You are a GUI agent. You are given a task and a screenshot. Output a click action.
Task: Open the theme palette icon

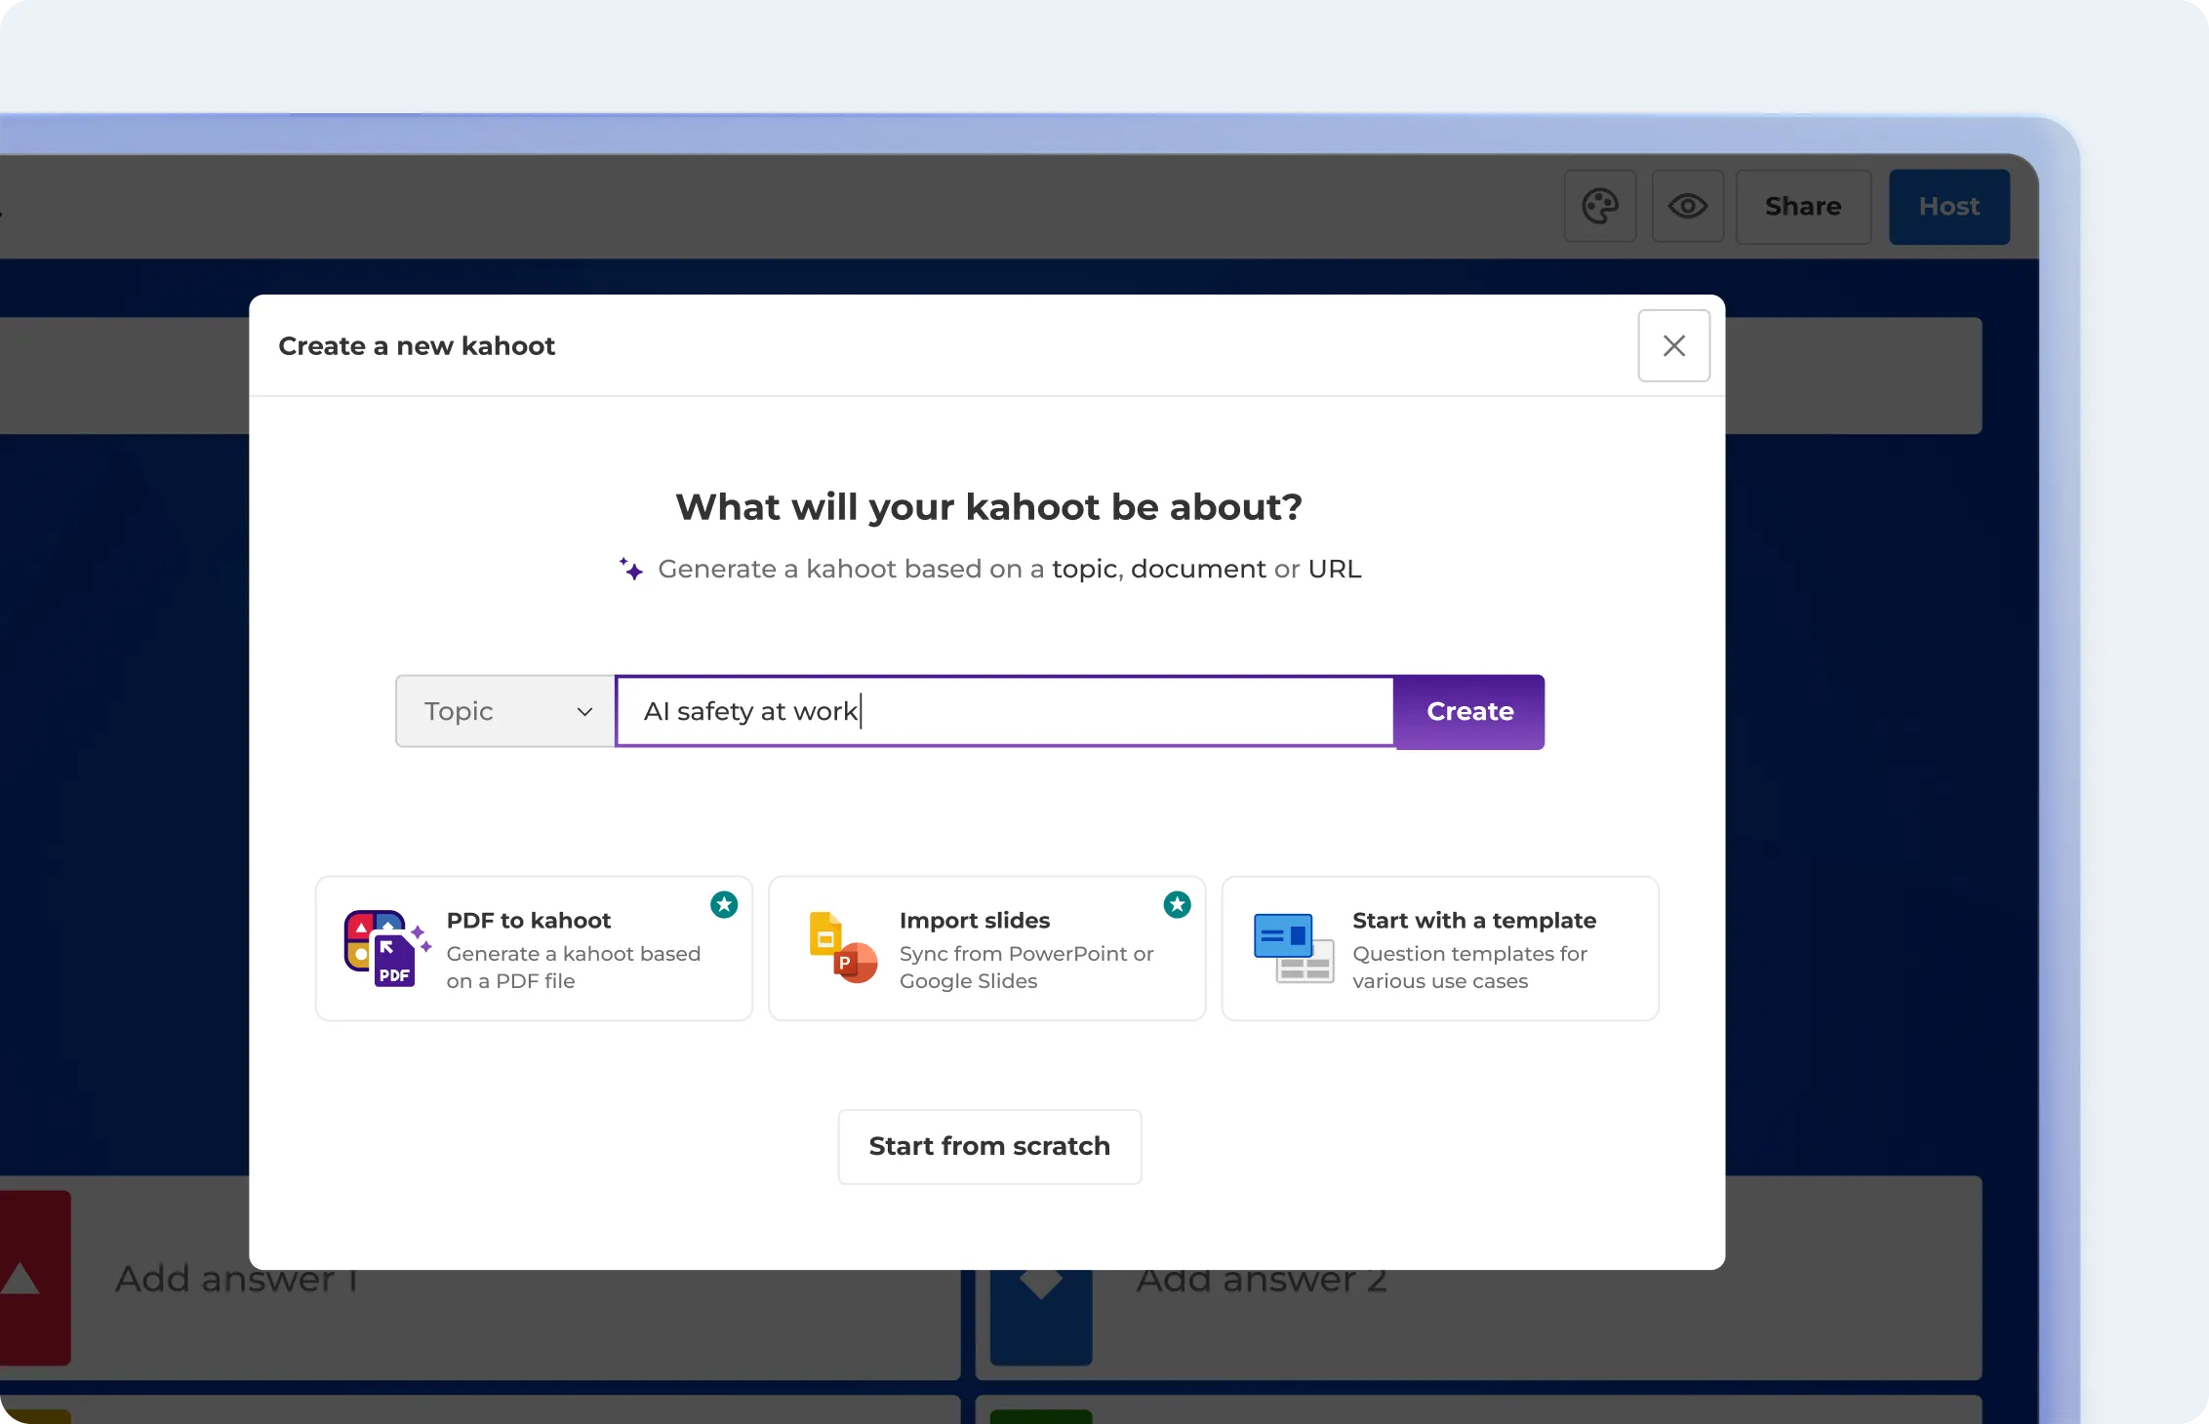pyautogui.click(x=1600, y=206)
